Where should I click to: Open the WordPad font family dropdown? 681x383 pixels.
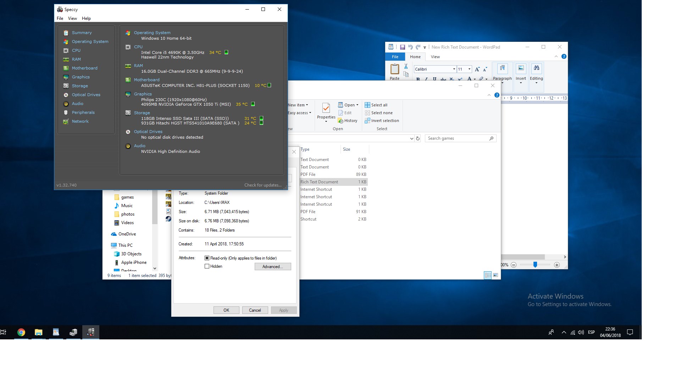[454, 69]
